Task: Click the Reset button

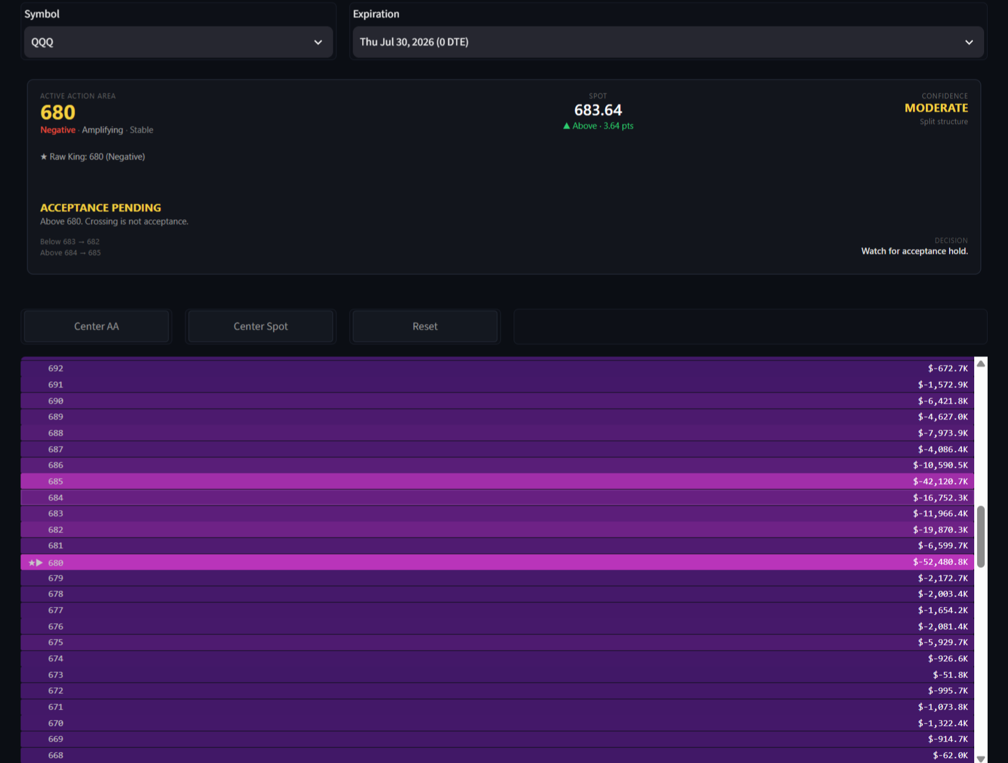Action: pyautogui.click(x=425, y=326)
